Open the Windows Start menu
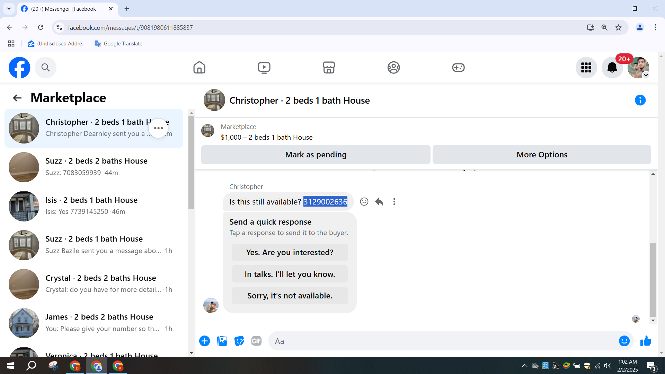The image size is (665, 374). 10,366
